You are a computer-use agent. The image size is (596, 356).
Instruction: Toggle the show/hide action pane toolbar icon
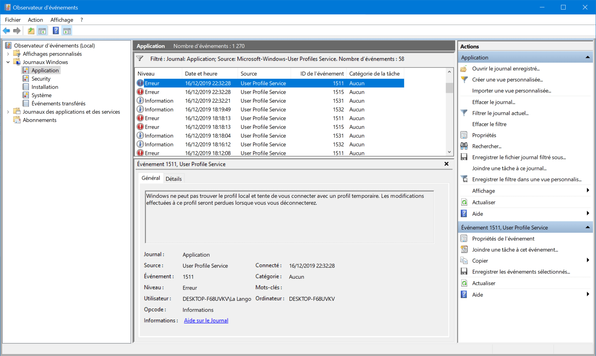67,31
